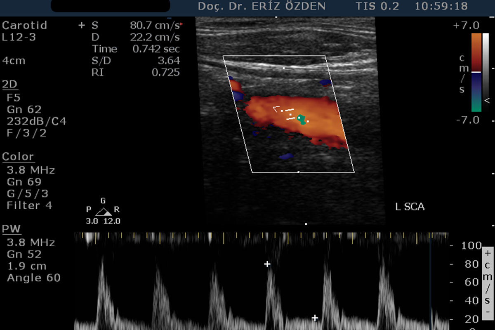Click the + marker next to S measurement
Screen dimensions: 495x330
click(x=82, y=25)
